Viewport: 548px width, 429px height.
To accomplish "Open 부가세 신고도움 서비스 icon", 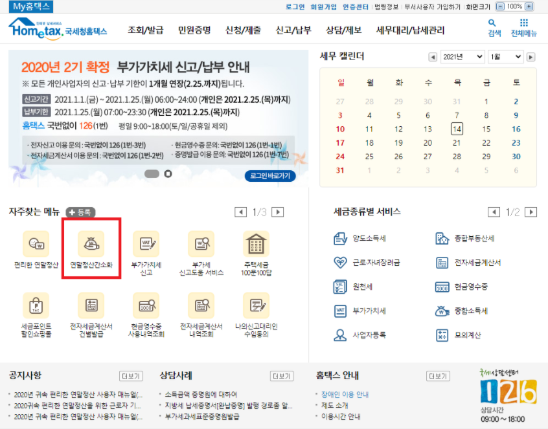I will (x=201, y=244).
